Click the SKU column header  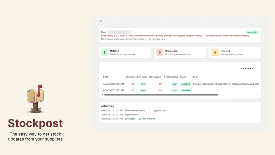click(105, 77)
